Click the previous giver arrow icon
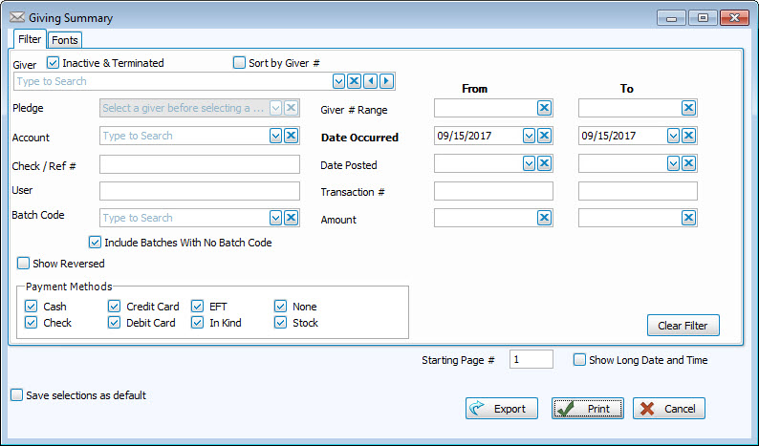This screenshot has width=759, height=446. [370, 81]
